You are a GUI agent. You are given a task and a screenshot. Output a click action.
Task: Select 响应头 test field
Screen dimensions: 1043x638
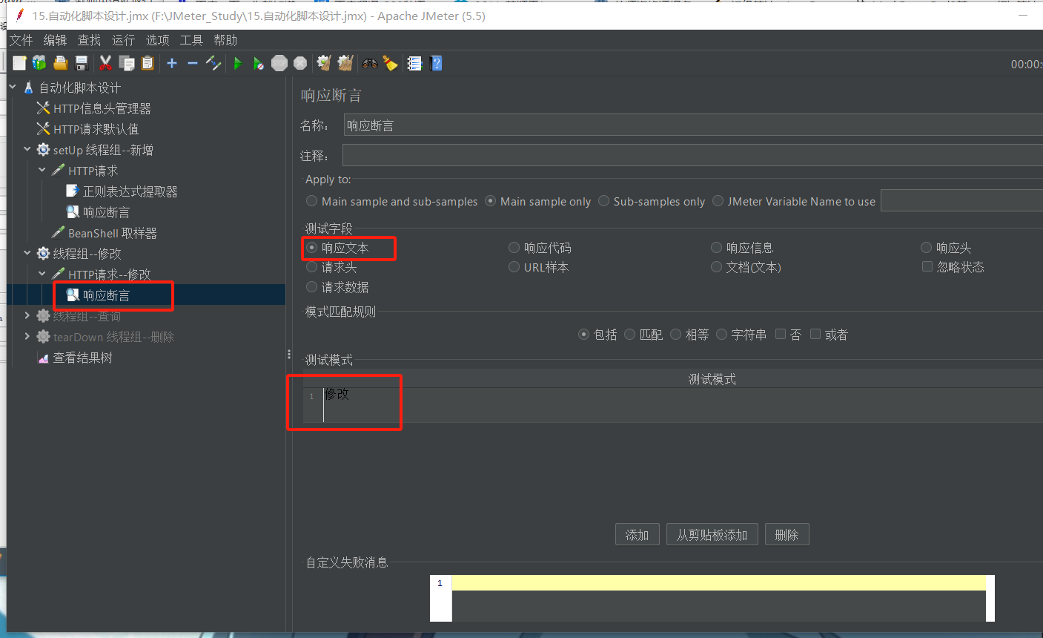pos(946,248)
